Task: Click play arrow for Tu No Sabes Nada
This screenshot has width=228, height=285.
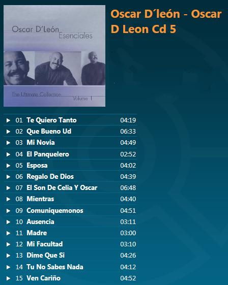Action: (8, 267)
